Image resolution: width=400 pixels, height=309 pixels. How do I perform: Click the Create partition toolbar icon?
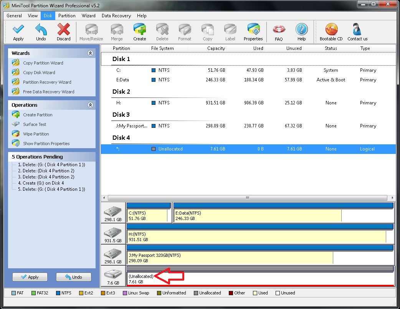tap(140, 29)
